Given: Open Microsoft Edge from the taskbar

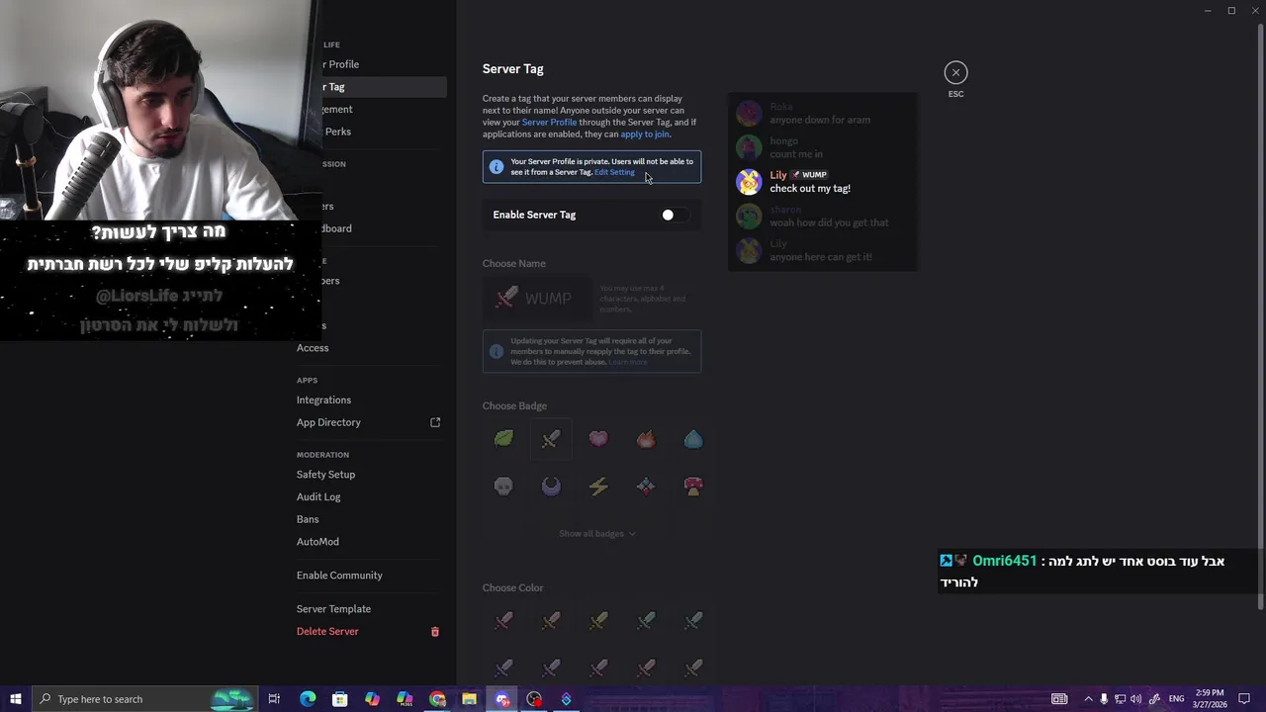Looking at the screenshot, I should [x=308, y=699].
